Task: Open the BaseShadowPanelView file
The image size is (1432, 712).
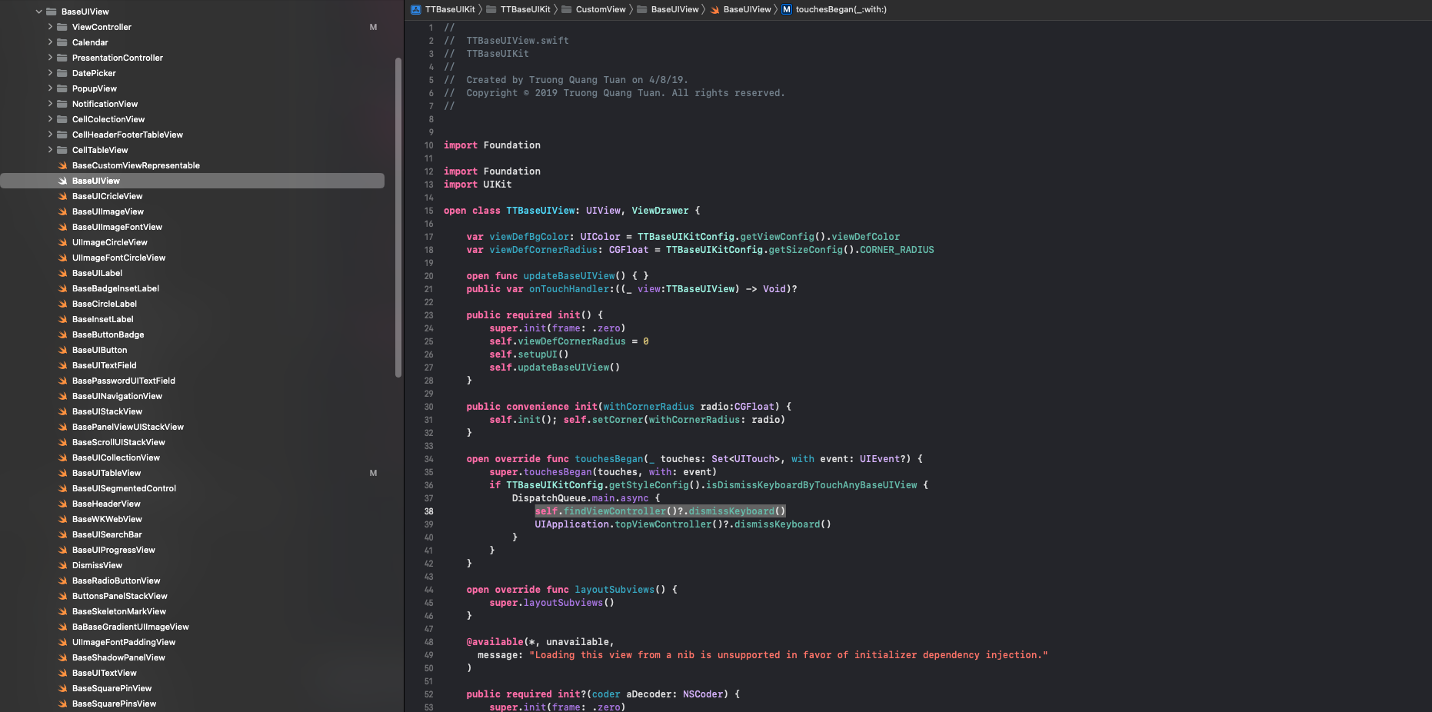Action: tap(118, 657)
